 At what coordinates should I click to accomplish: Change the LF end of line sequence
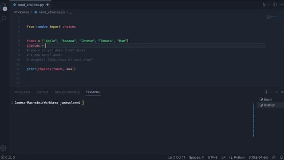coord(223,157)
